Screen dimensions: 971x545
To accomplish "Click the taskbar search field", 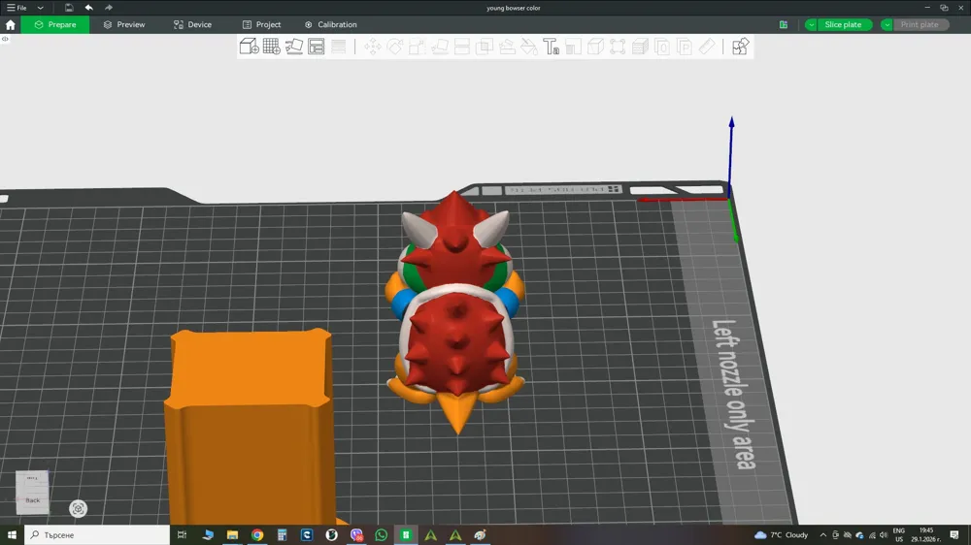I will tap(96, 534).
